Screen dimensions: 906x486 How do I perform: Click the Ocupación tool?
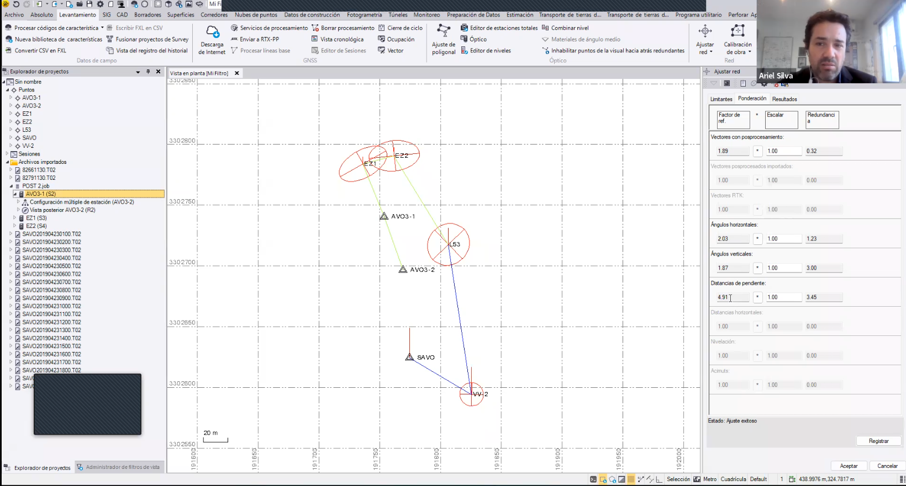pos(396,39)
